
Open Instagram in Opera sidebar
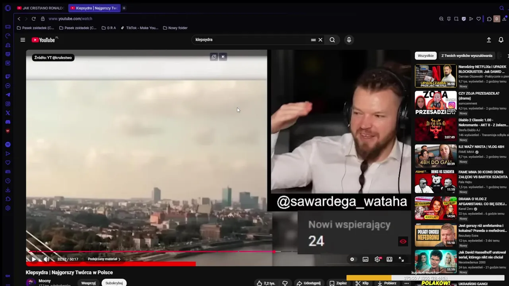(x=8, y=104)
